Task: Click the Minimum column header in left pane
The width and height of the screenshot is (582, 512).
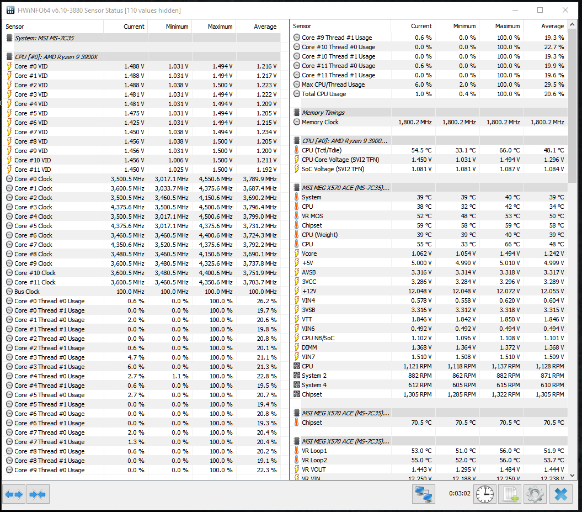Action: (169, 27)
